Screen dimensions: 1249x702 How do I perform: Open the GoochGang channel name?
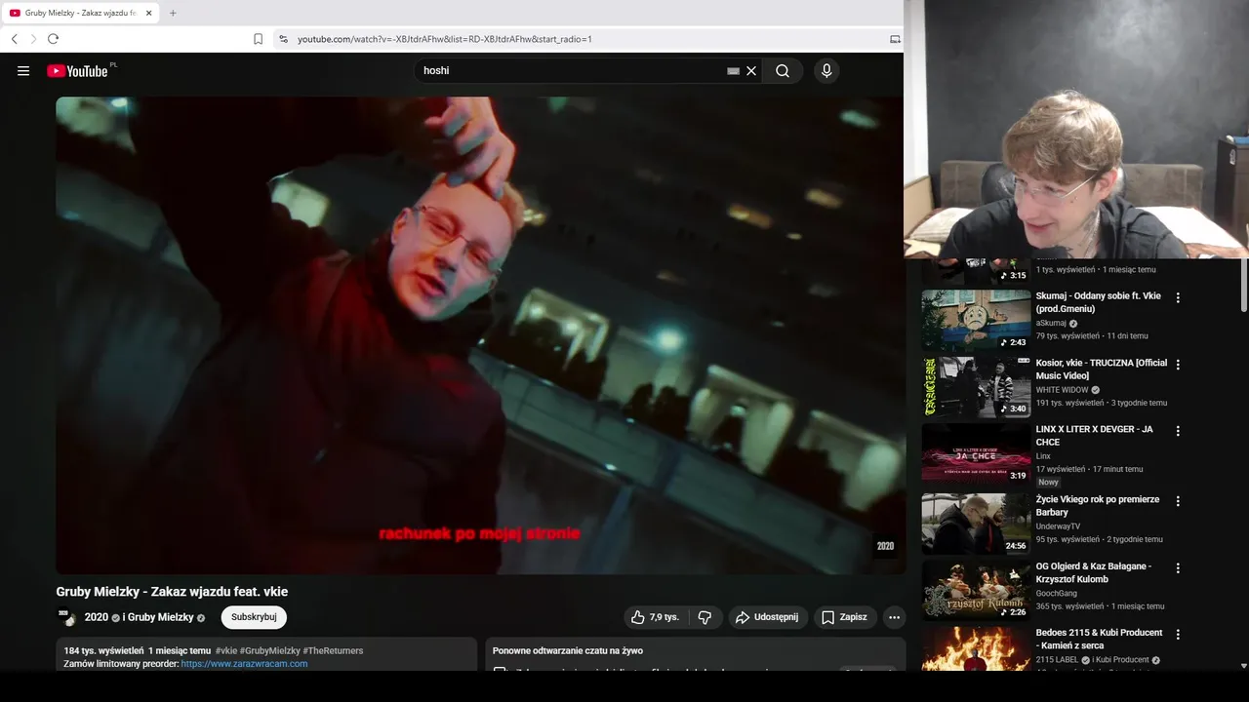[1057, 593]
